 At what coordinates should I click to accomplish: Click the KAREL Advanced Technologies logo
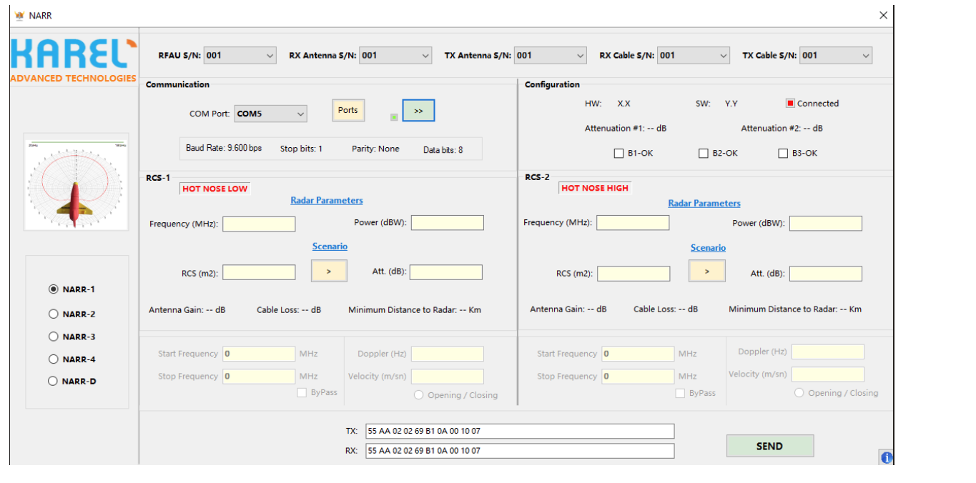pyautogui.click(x=73, y=61)
